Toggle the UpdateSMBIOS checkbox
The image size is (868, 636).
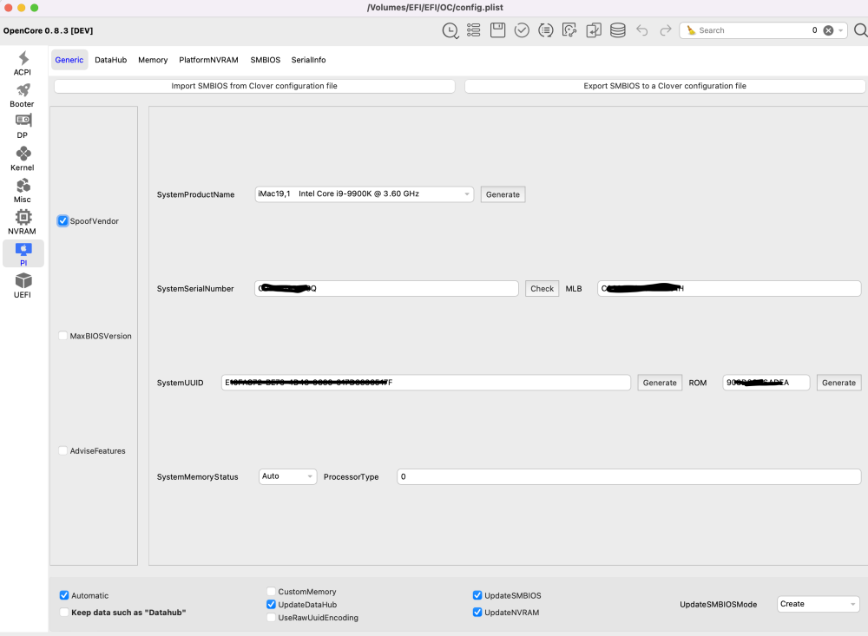477,595
